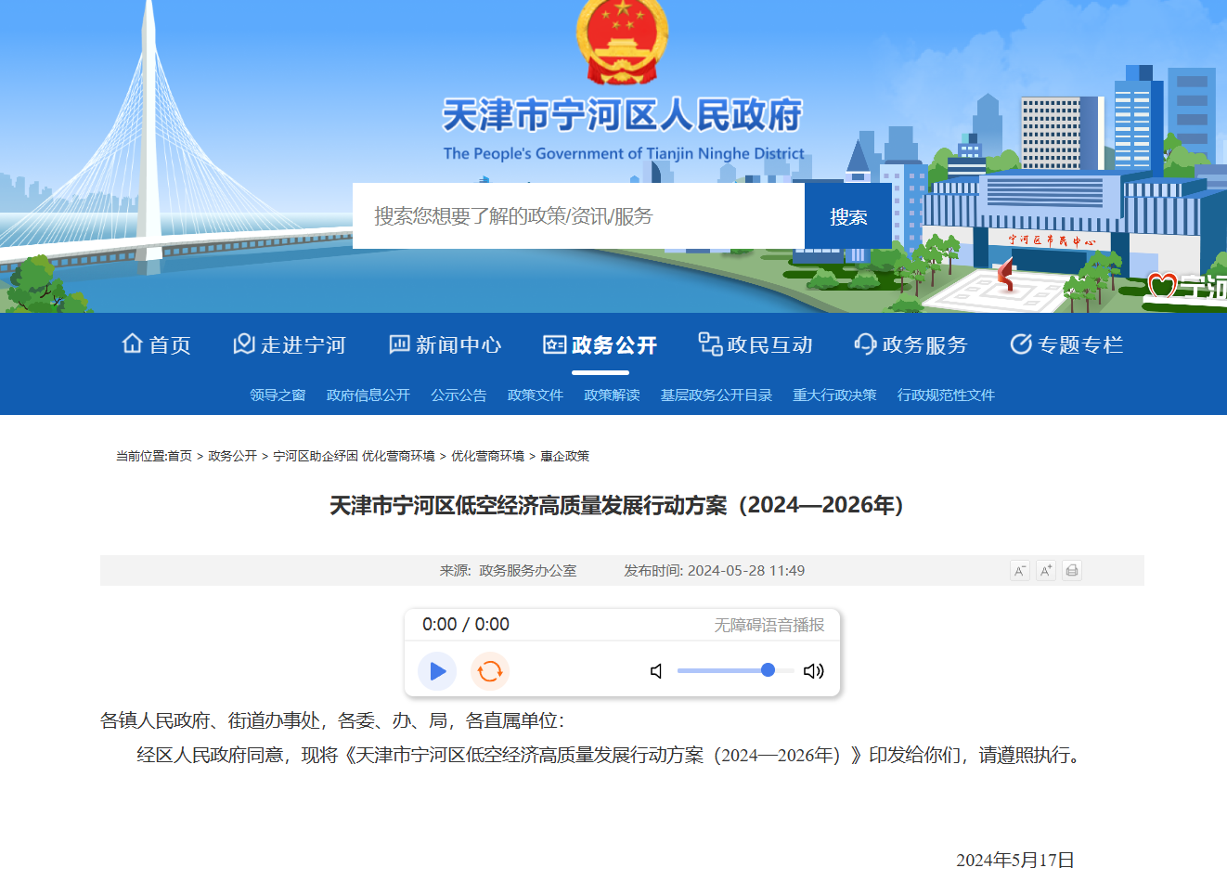Open the 行政规范性文件 link
This screenshot has height=894, width=1227.
[946, 395]
